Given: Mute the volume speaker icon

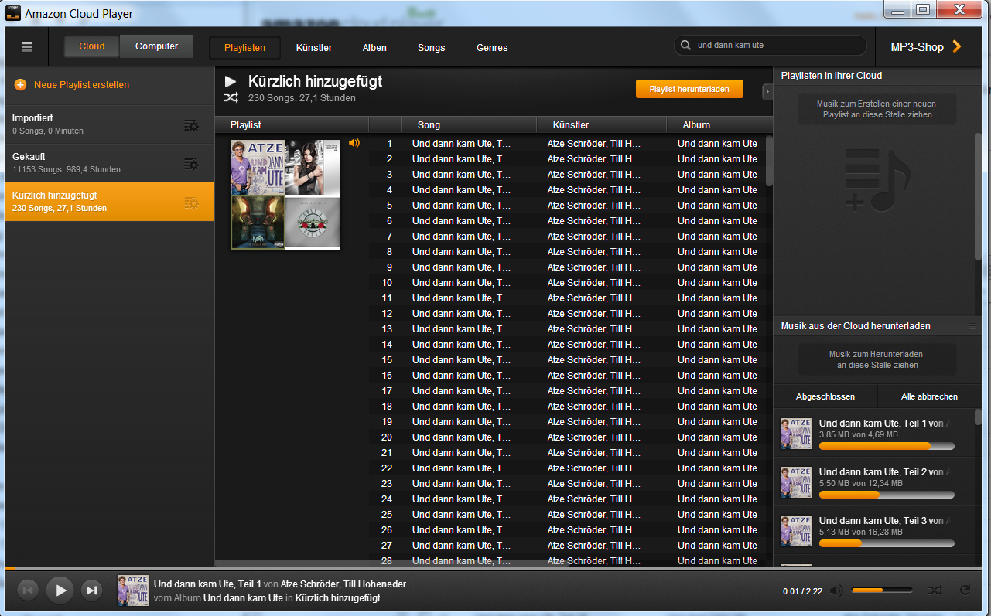Looking at the screenshot, I should point(836,590).
